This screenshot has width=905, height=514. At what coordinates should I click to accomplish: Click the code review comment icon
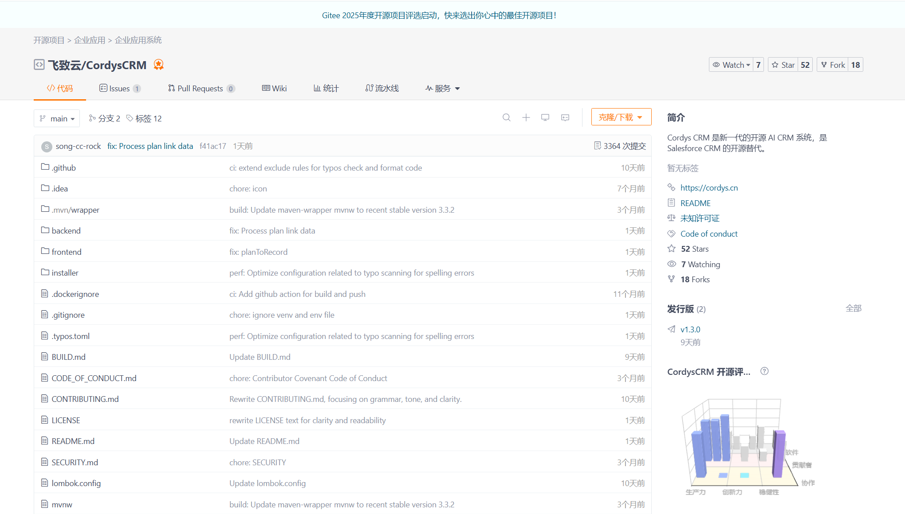coord(565,117)
